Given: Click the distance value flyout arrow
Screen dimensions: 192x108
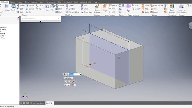Looking at the screenshot, I should [x=81, y=74].
